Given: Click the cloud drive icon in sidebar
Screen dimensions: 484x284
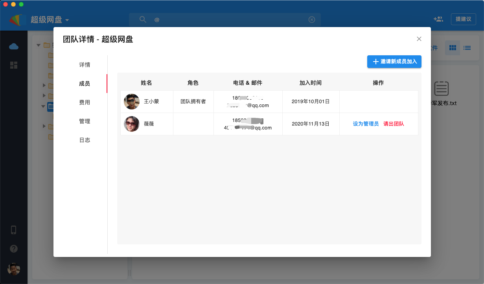Looking at the screenshot, I should (x=14, y=47).
